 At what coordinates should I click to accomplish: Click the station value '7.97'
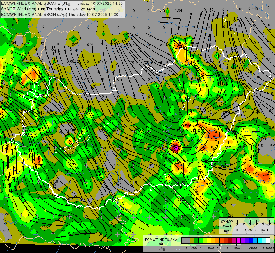pos(242,112)
